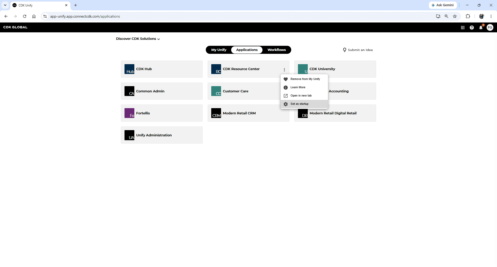Click the Customer Care tile label
497x267 pixels.
[x=236, y=91]
